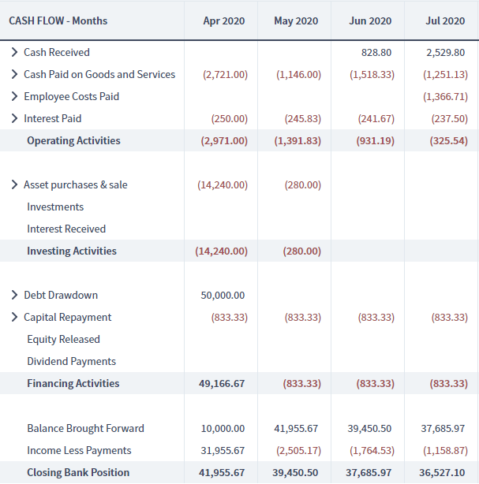This screenshot has width=479, height=484.
Task: Click the Balance Brought Forward 10,000.00 cell
Action: (223, 428)
